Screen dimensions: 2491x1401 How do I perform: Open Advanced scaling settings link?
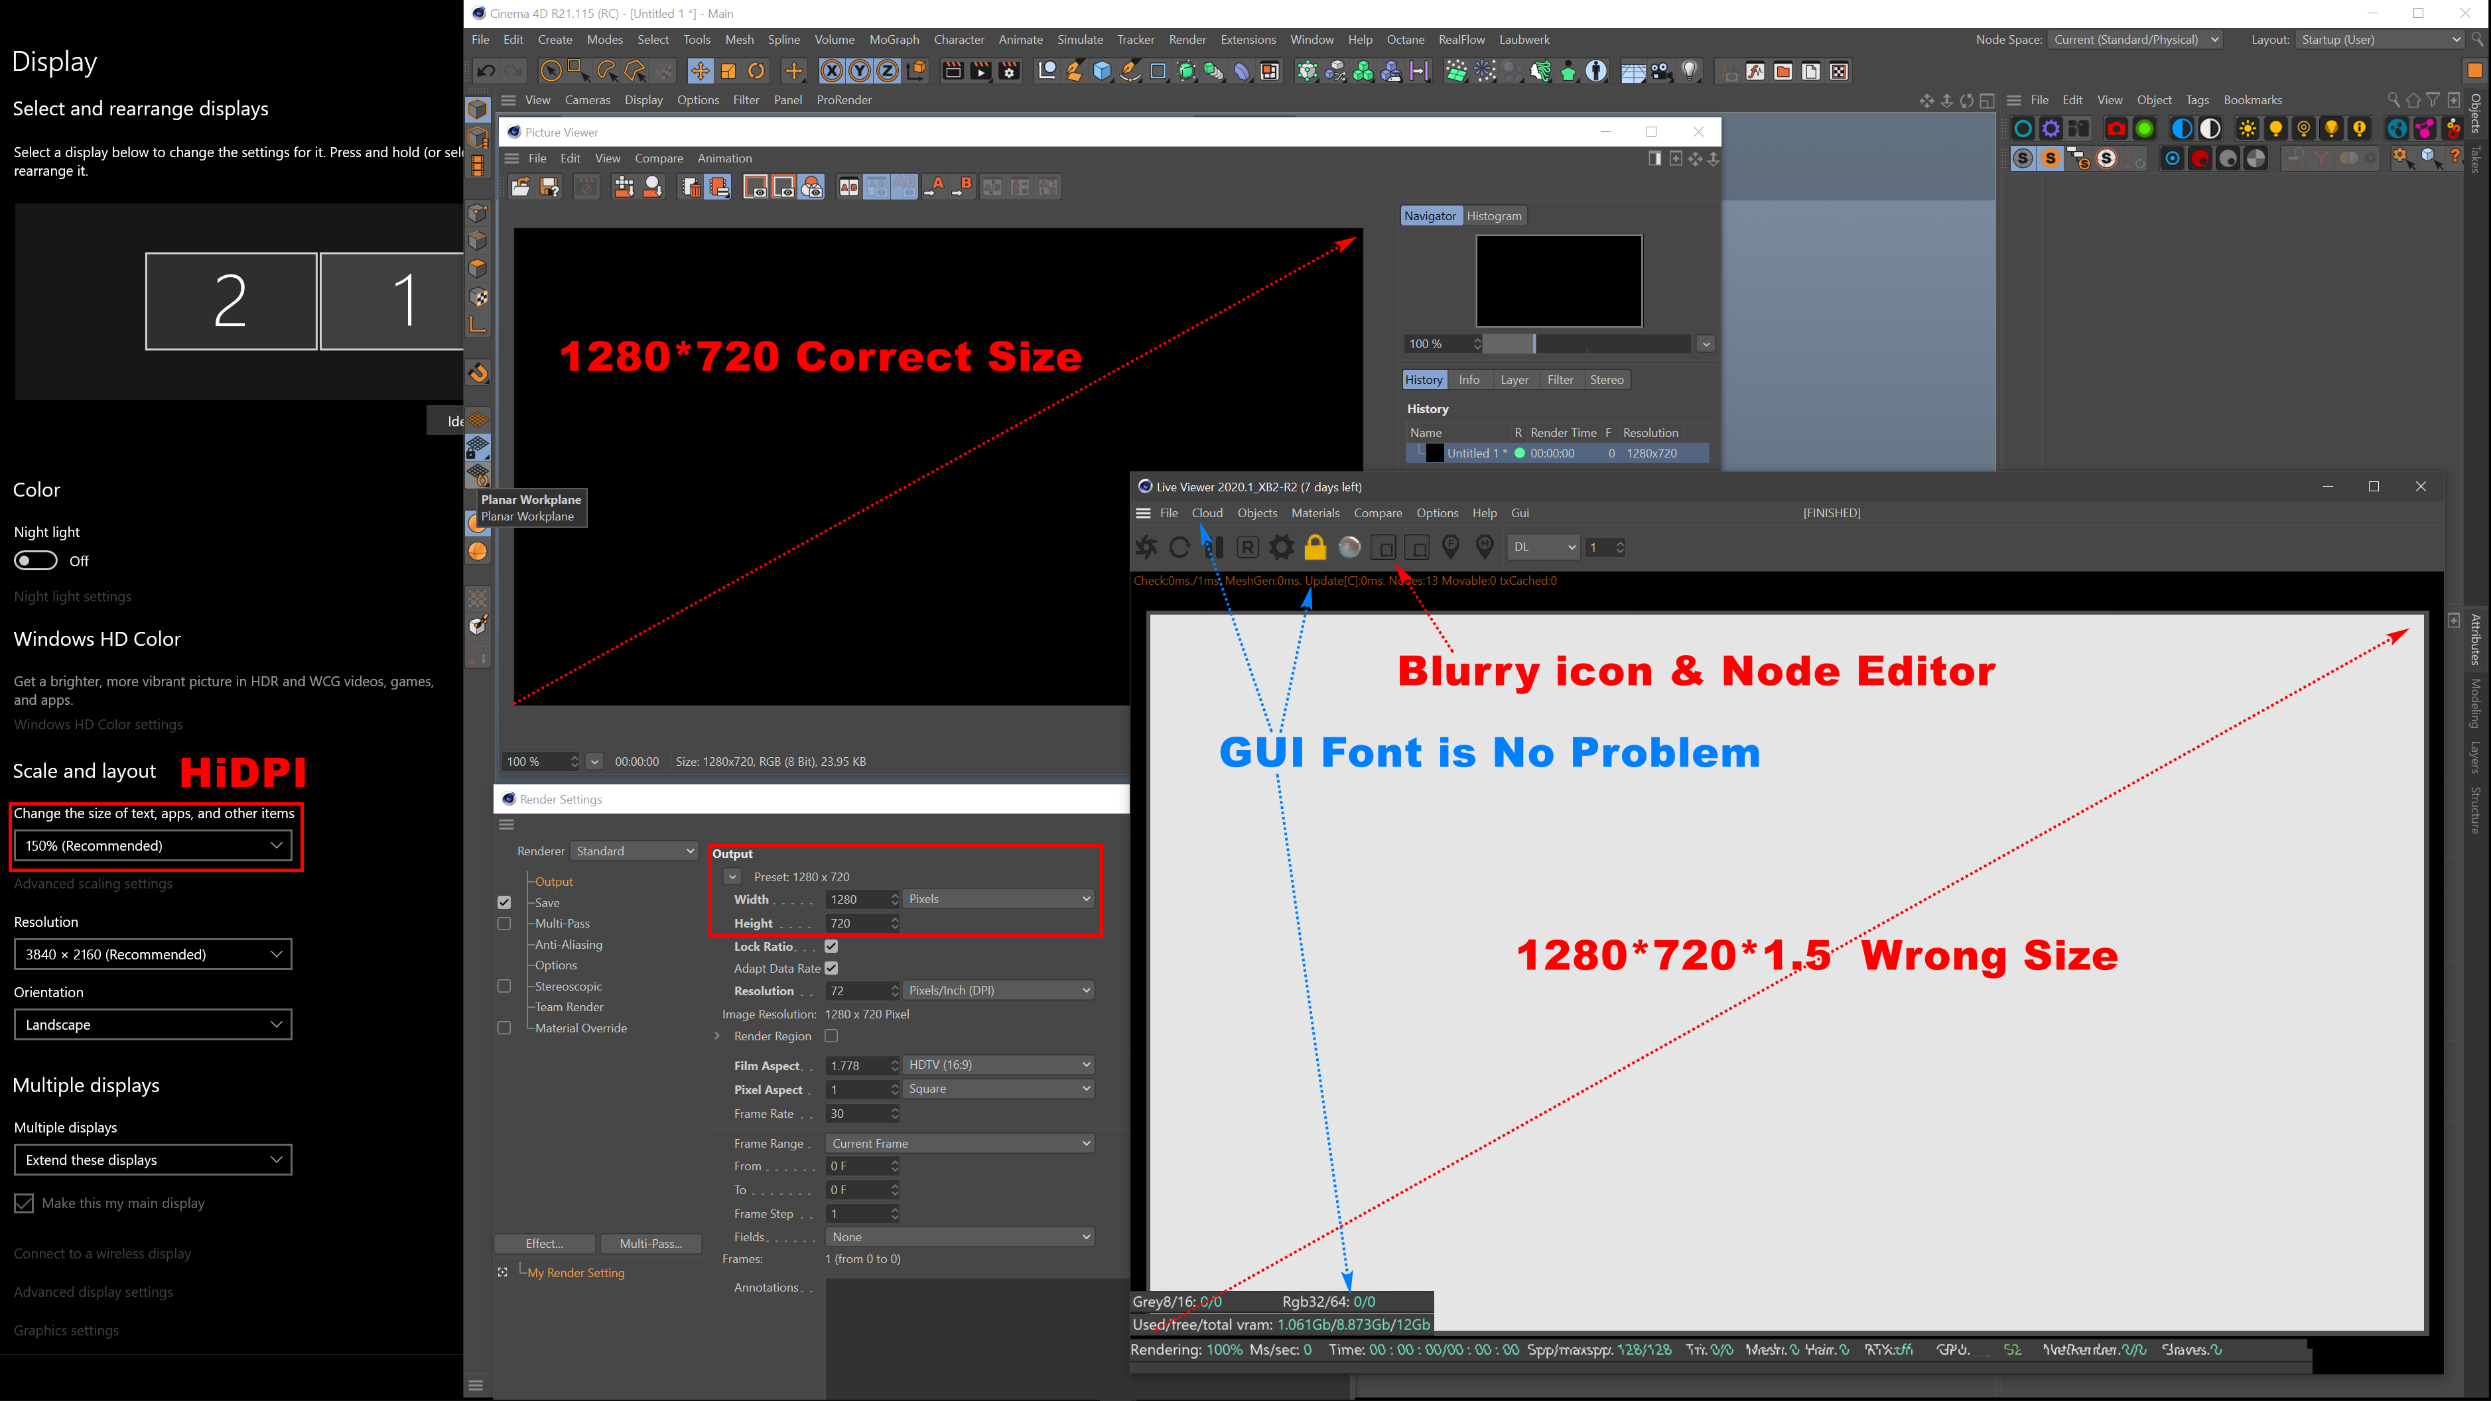tap(93, 883)
